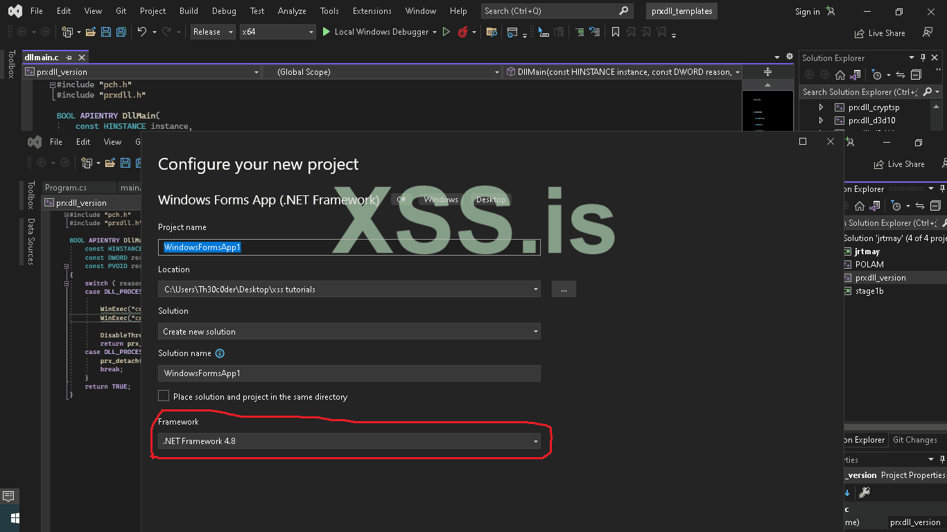Click Save All icon in top toolbar

tap(121, 32)
